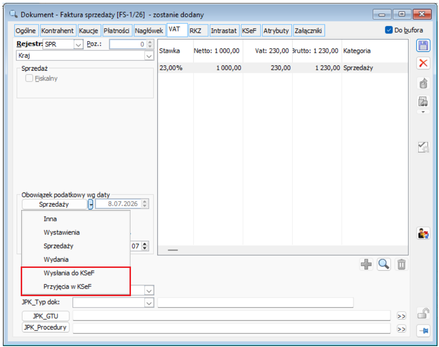Open the Rejestr SPR dropdown
439x347 pixels.
(x=78, y=44)
